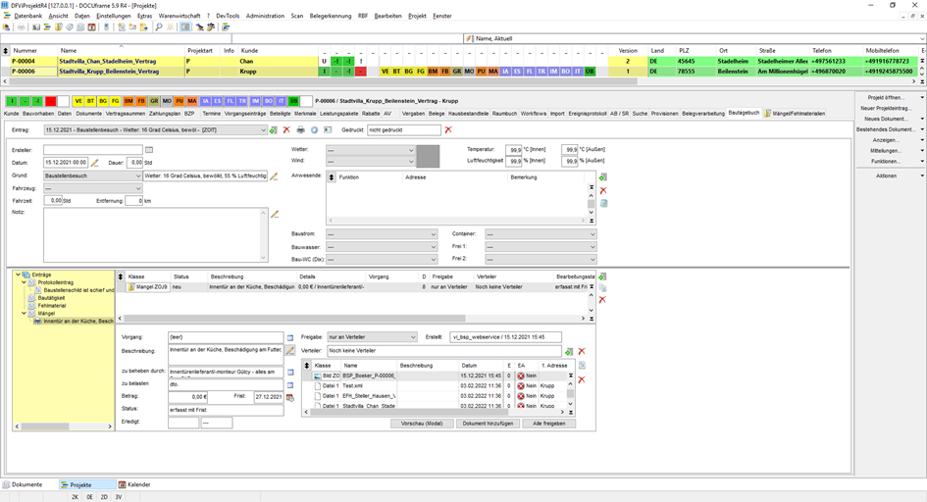Click the filter icon beside Name, Aktuell
The width and height of the screenshot is (927, 502).
tap(470, 38)
